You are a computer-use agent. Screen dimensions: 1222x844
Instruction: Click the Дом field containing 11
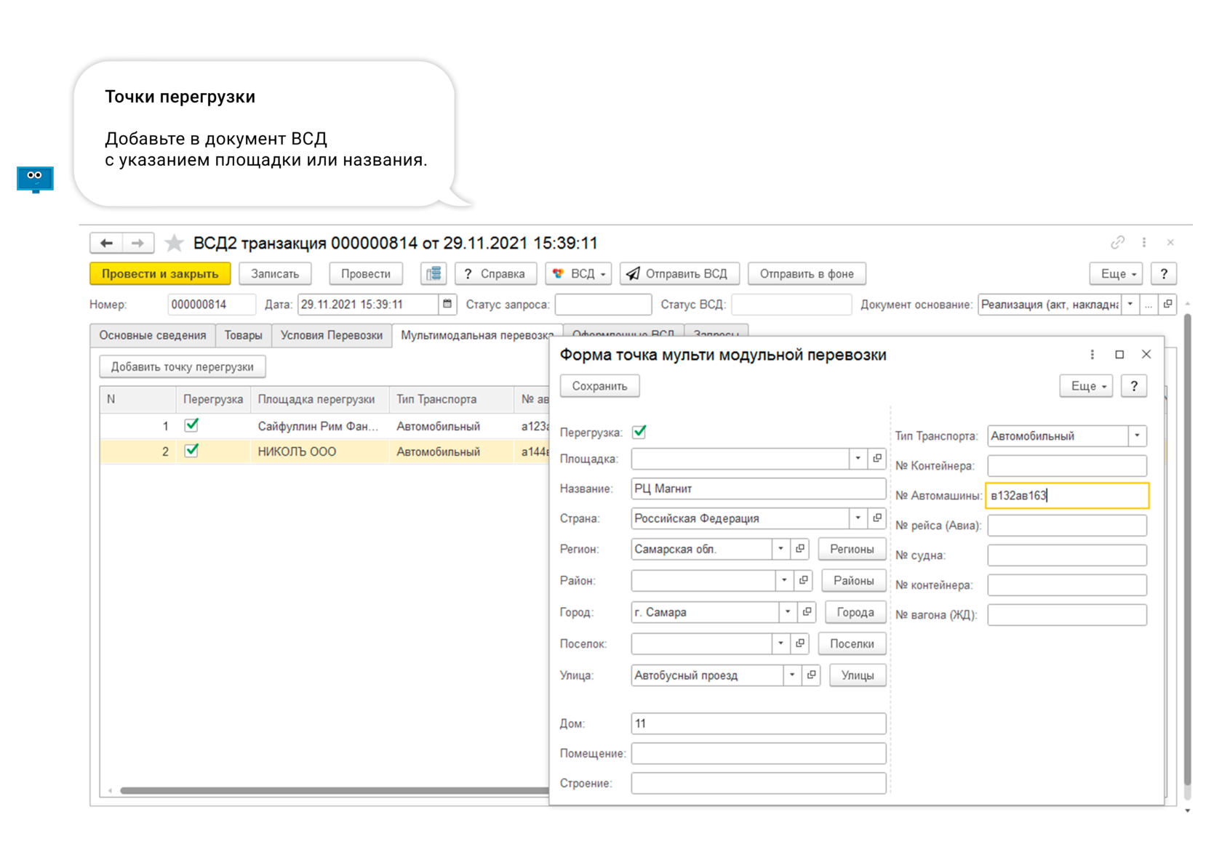pos(758,723)
